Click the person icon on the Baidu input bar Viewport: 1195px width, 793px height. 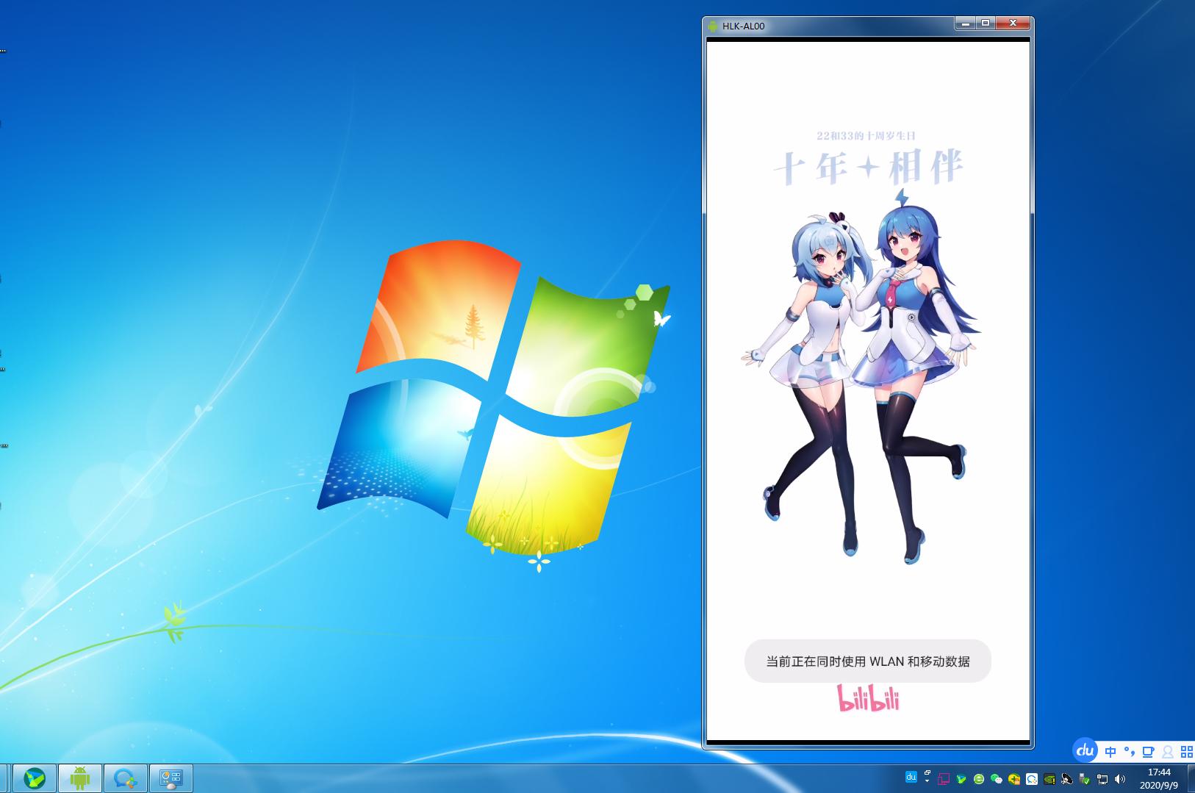[1167, 752]
